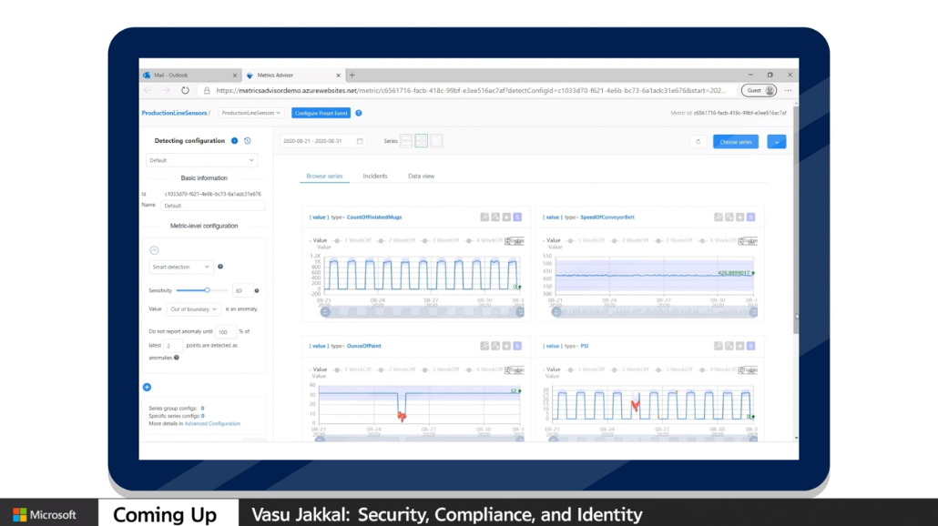Click the history icon next to Detecting configuration
This screenshot has height=526, width=938.
point(248,141)
